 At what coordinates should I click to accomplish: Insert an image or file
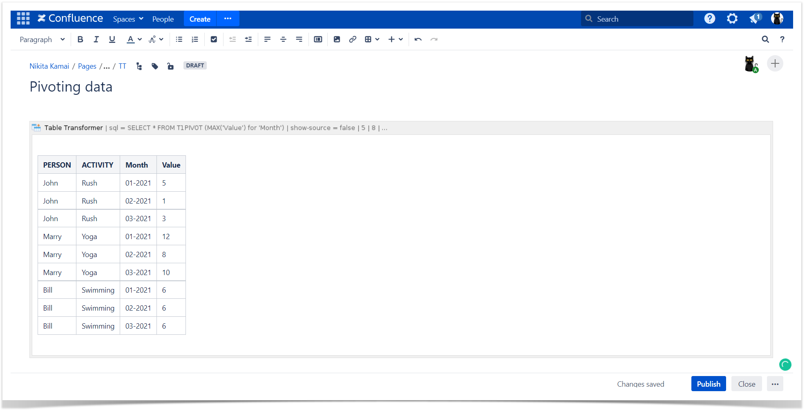[x=337, y=40]
